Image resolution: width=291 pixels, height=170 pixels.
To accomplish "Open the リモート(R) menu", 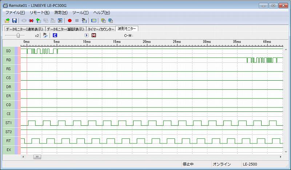I will coord(40,13).
